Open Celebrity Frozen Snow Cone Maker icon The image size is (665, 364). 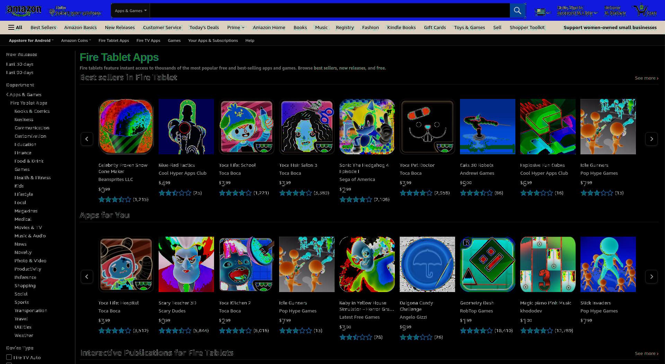(126, 127)
